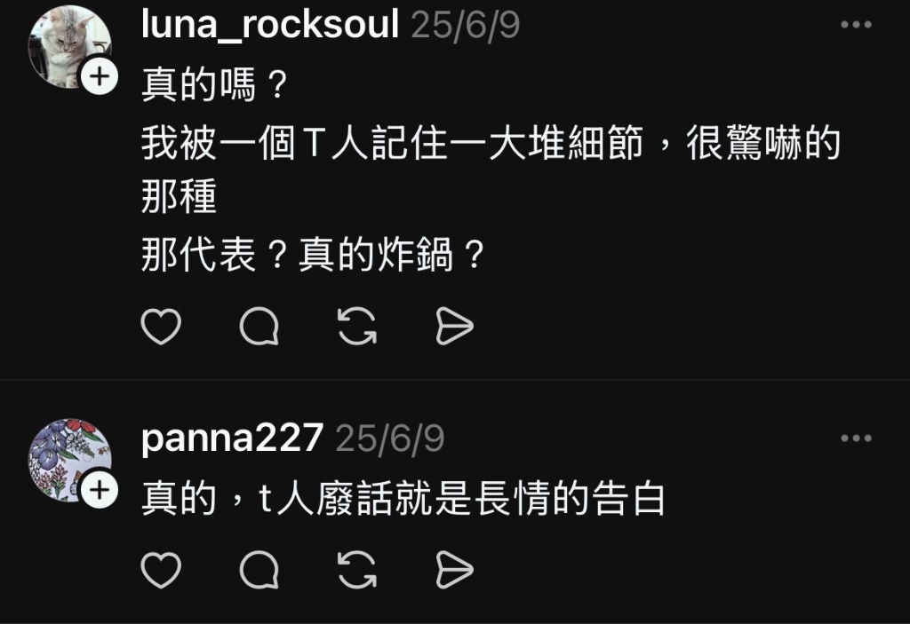
Task: Share panna227's comment with the paper plane icon
Action: tap(454, 570)
